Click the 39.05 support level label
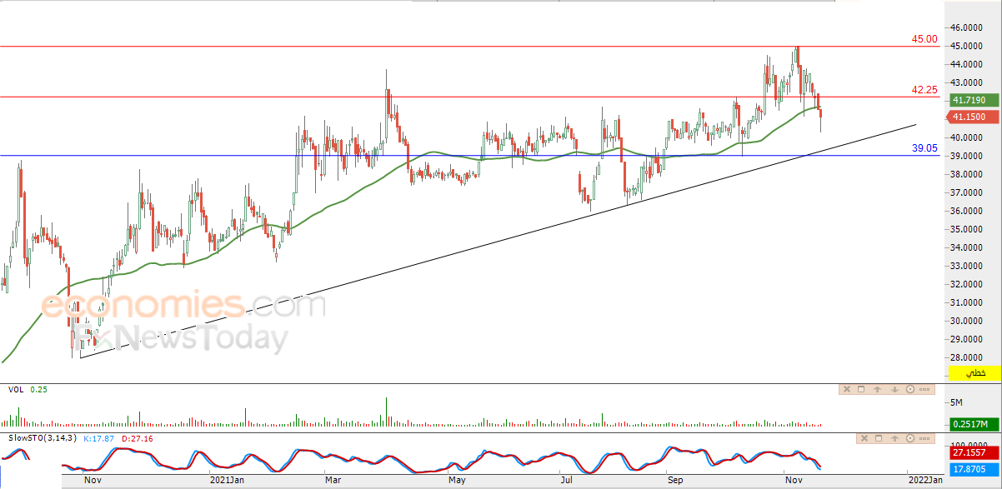This screenshot has width=1002, height=489. pyautogui.click(x=924, y=148)
